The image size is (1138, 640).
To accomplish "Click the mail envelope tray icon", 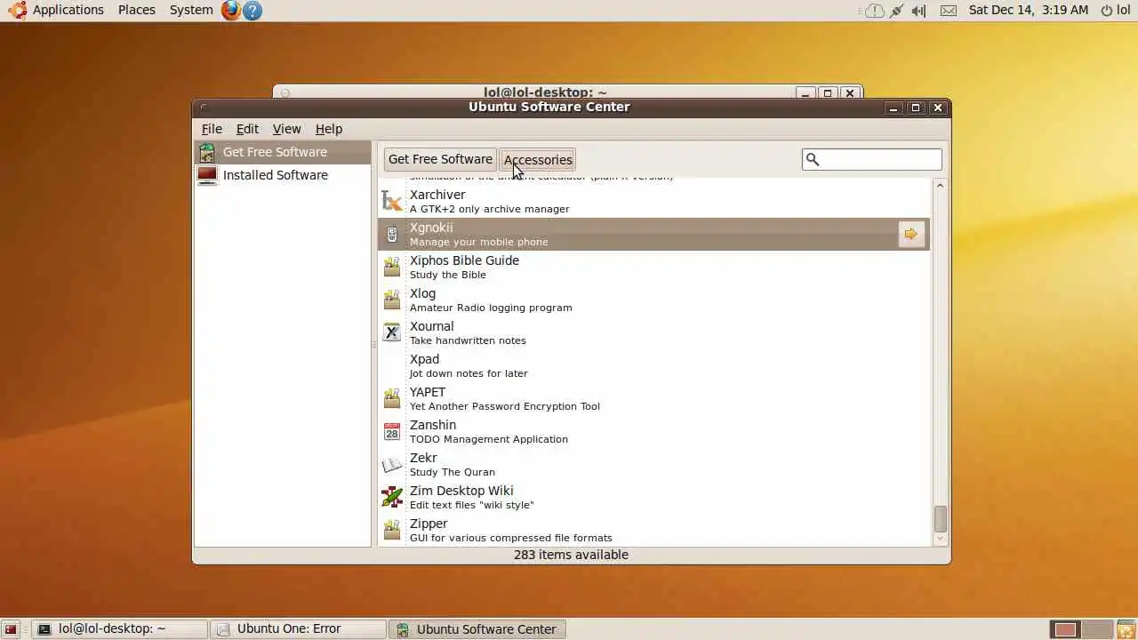I will coord(949,11).
